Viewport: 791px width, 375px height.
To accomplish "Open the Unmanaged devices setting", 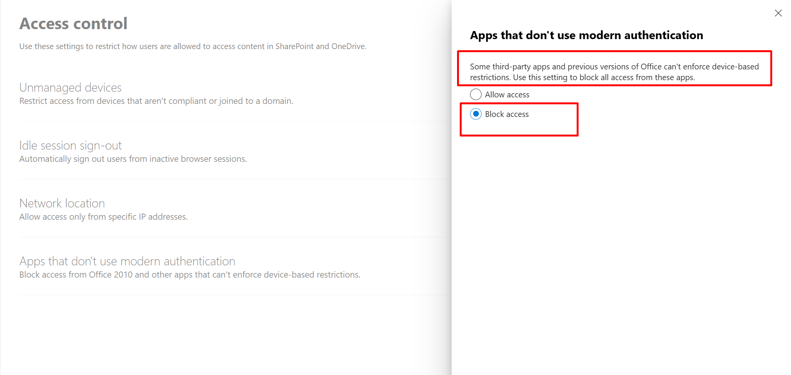I will click(71, 87).
